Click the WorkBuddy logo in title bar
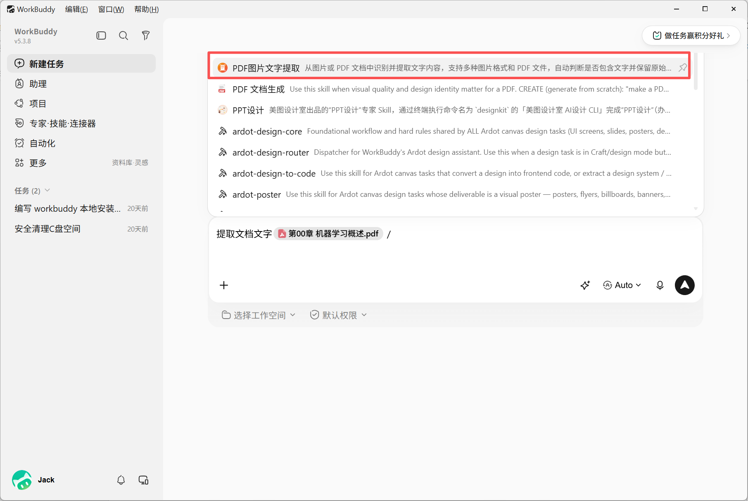The width and height of the screenshot is (748, 501). 11,9
